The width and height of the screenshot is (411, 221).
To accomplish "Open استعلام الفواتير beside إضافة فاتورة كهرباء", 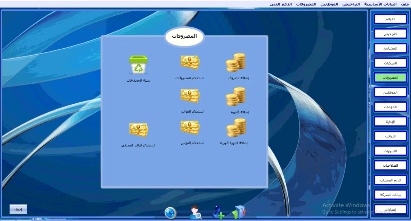I will (x=190, y=127).
